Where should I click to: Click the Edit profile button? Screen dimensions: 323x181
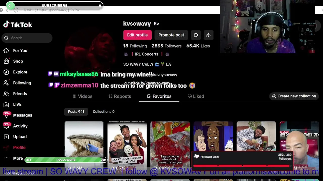click(x=137, y=35)
